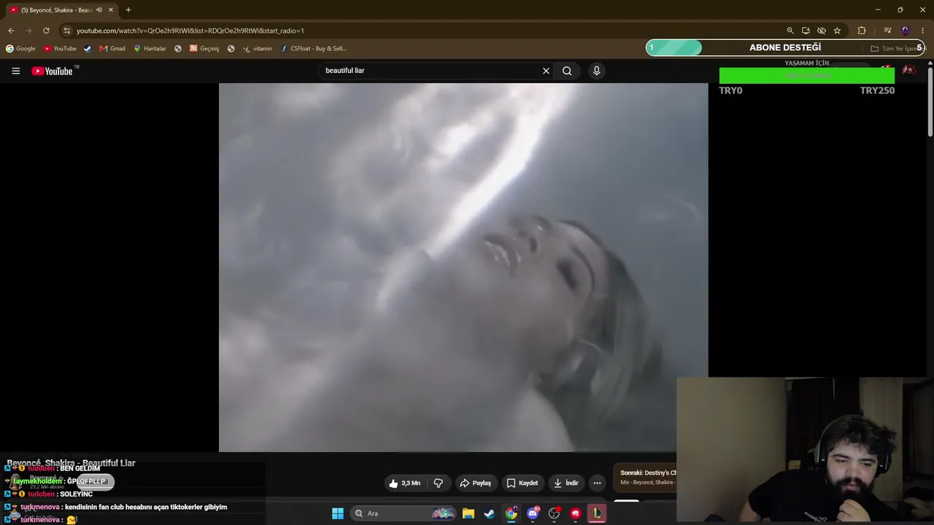The width and height of the screenshot is (934, 525).
Task: Mute the tab using its speaker icon
Action: pos(99,10)
